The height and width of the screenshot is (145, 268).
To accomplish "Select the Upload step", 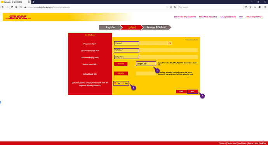I will point(132,27).
